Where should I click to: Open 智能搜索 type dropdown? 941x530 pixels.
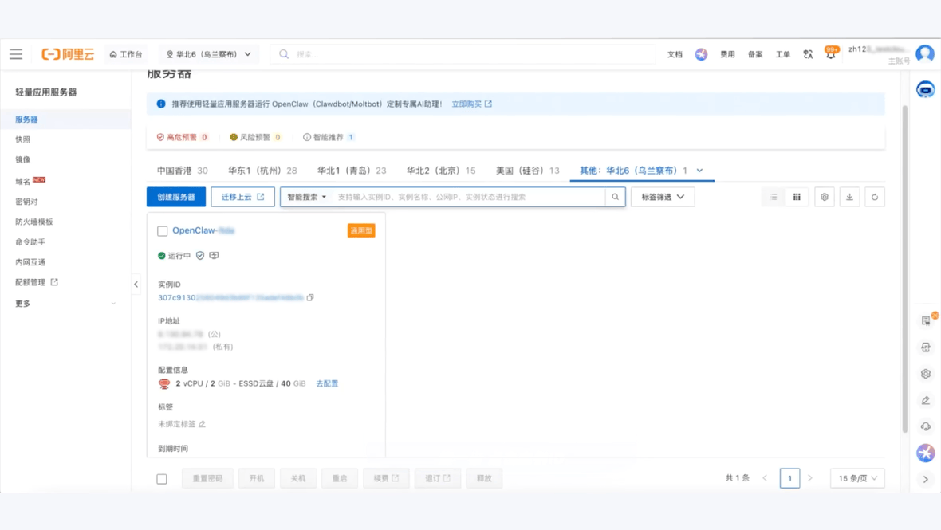307,197
